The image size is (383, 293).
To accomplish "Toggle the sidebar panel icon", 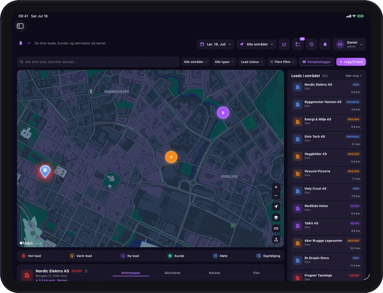I will [x=20, y=26].
